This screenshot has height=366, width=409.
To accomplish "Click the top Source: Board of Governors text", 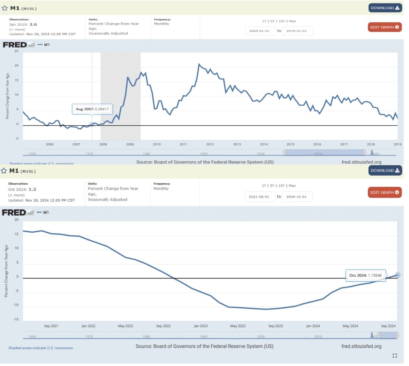I will point(205,162).
